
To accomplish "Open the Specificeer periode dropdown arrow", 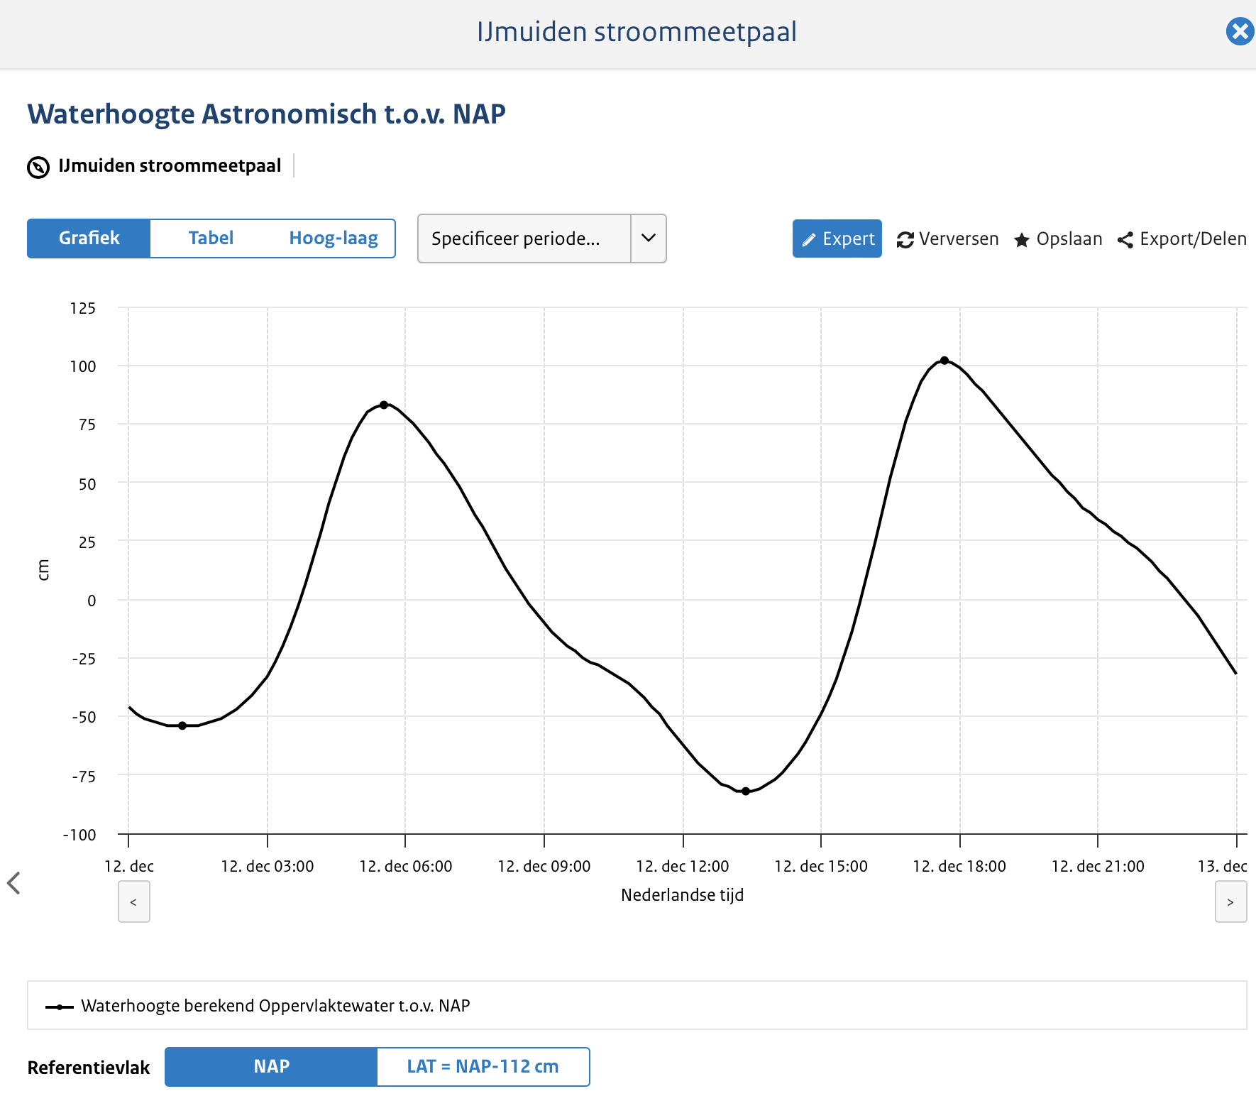I will tap(648, 239).
